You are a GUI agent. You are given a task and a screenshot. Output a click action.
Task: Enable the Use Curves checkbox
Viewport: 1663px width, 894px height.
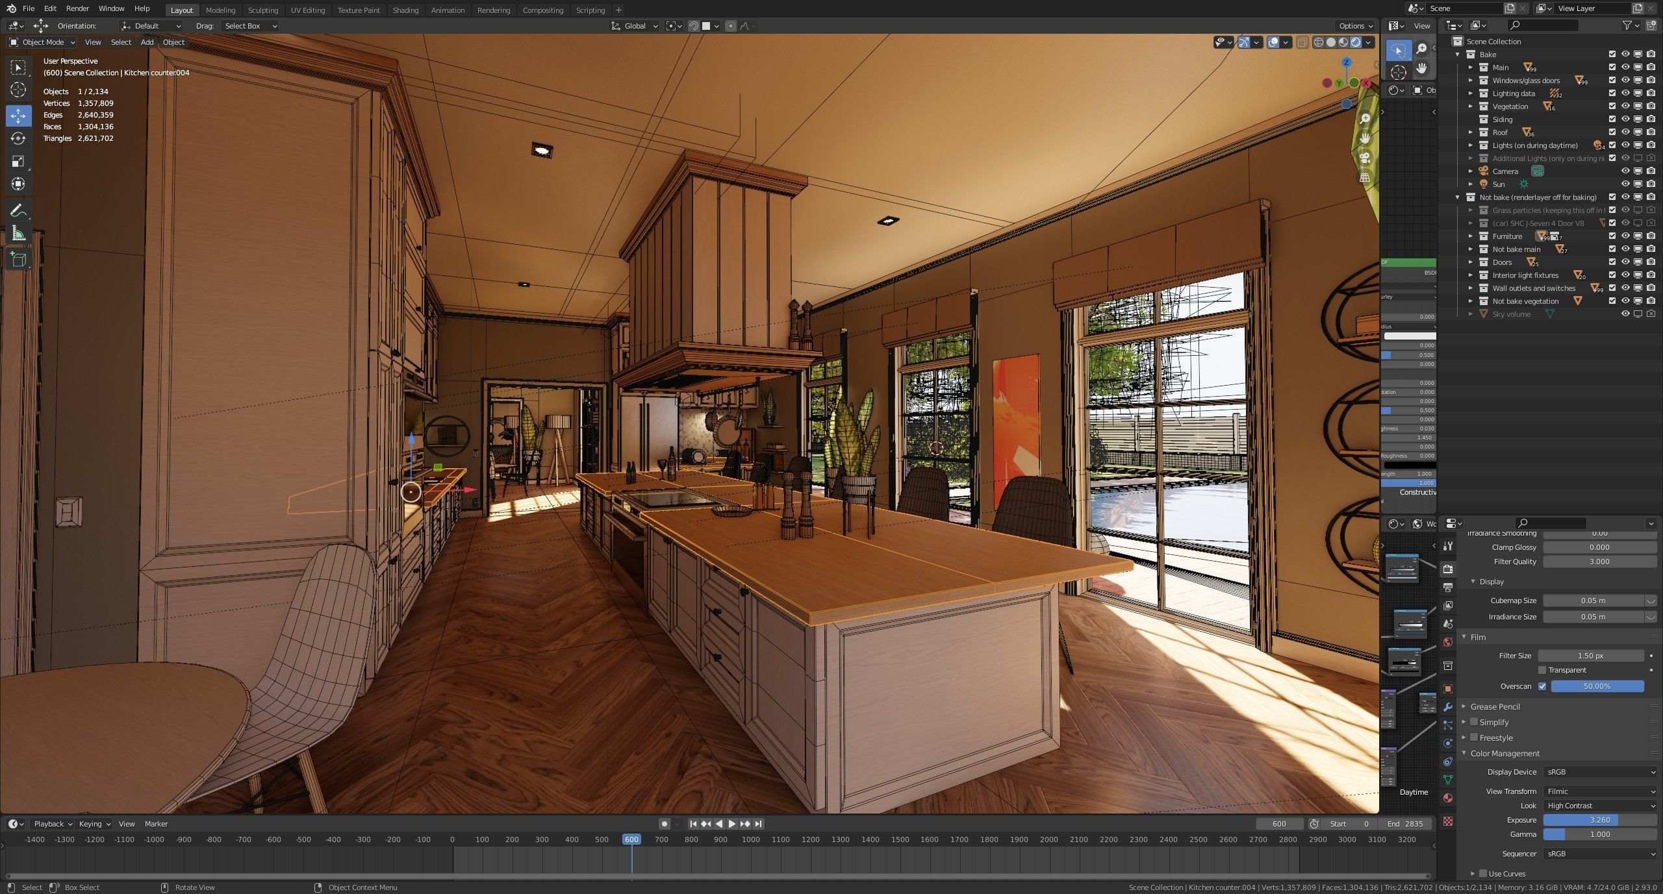tap(1483, 874)
